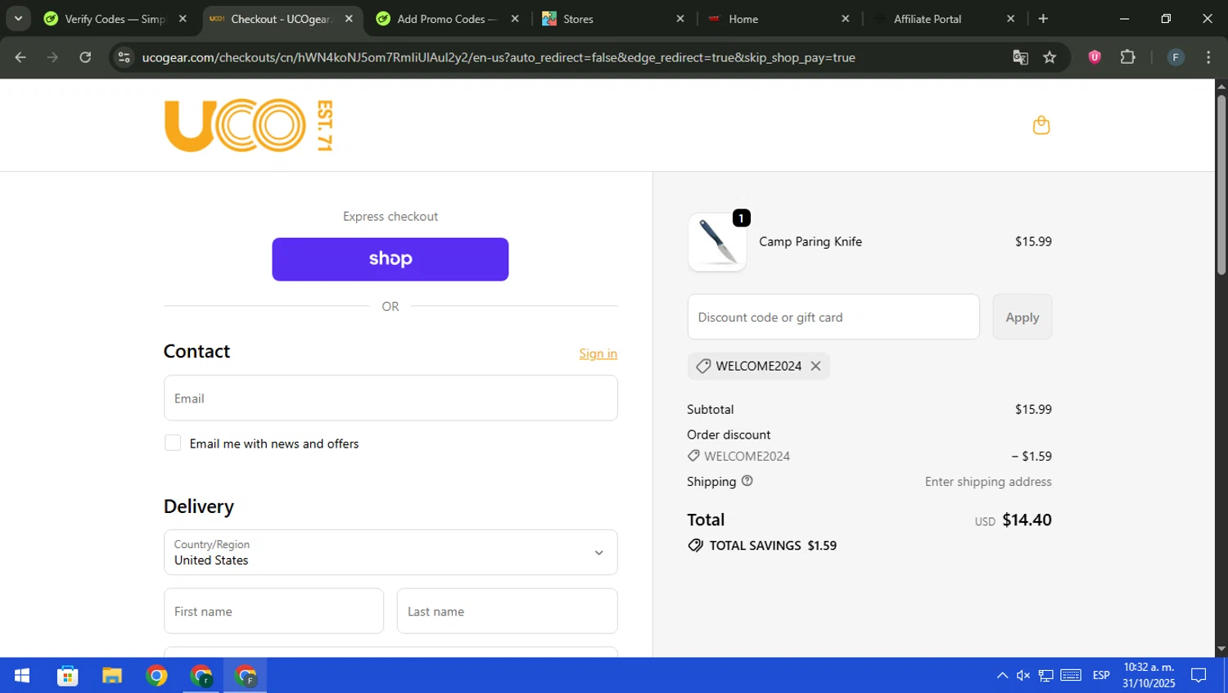Click the Camp Paring Knife thumbnail
Image resolution: width=1228 pixels, height=693 pixels.
click(717, 242)
